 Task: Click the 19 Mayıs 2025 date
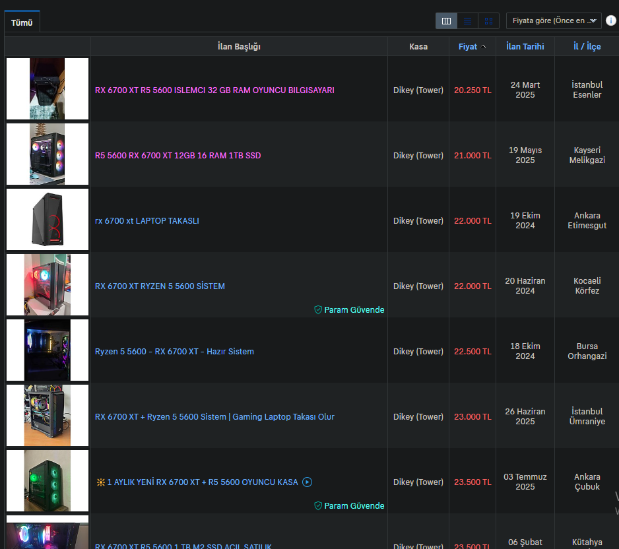[525, 155]
